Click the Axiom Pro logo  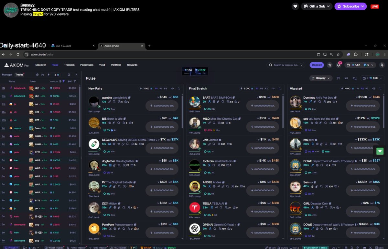pyautogui.click(x=17, y=65)
